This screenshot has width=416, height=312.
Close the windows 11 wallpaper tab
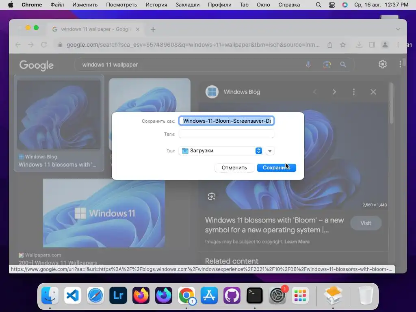(137, 29)
